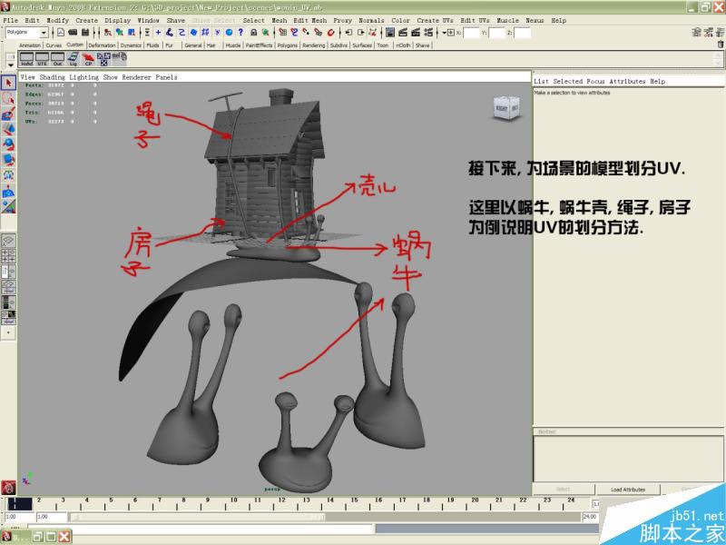Click the Y coordinate input field
Image resolution: width=726 pixels, height=545 pixels.
pyautogui.click(x=496, y=33)
